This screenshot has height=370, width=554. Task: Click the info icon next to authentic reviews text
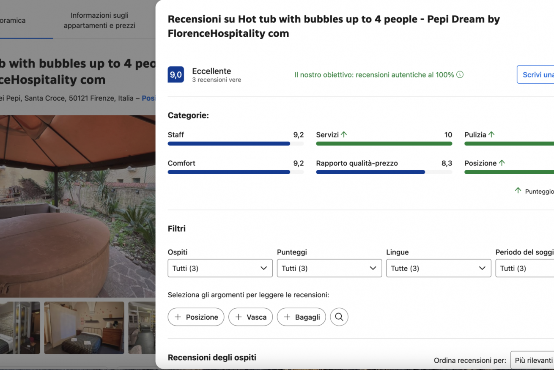click(460, 74)
